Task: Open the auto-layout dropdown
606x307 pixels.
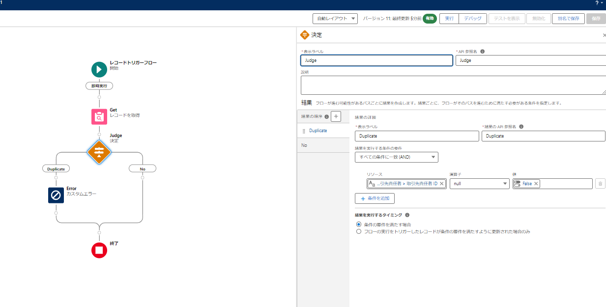Action: coord(336,19)
